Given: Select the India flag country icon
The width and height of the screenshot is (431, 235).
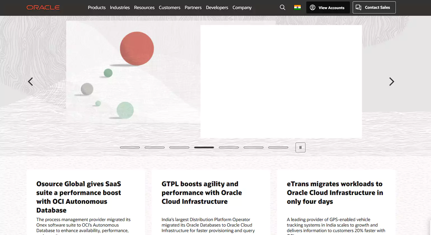Looking at the screenshot, I should (297, 8).
